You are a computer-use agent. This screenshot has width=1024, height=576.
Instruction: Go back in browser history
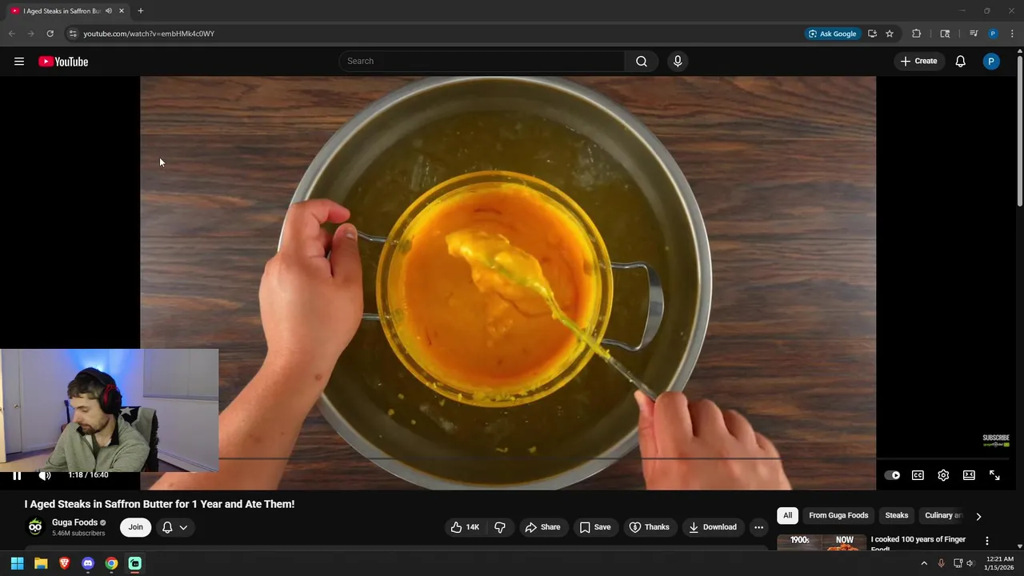tap(11, 34)
